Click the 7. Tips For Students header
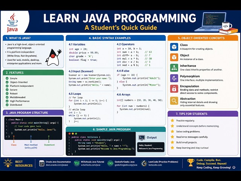Image resolution: width=241 pixels, height=181 pixels. pos(203,114)
